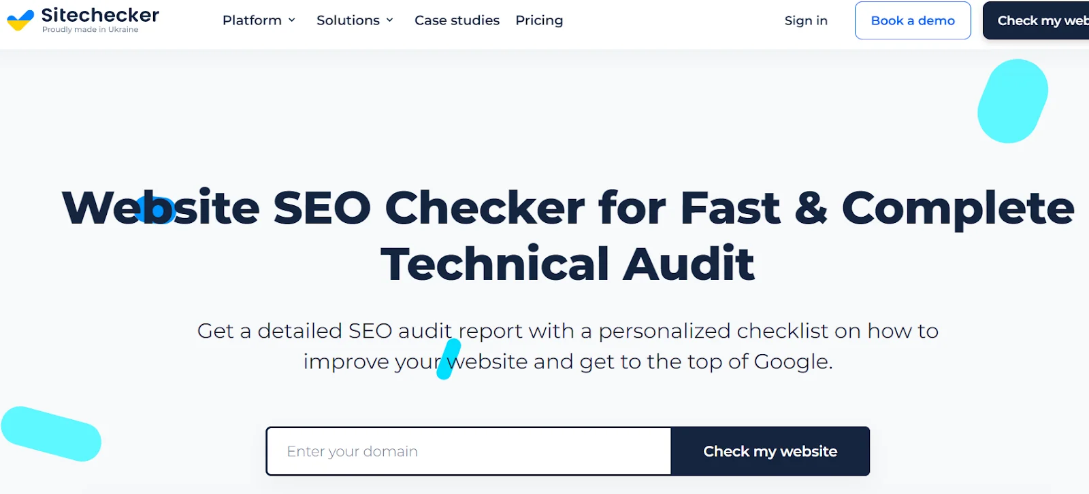Screen dimensions: 1089x494
Task: Expand the chevron arrow beside Solutions
Action: pyautogui.click(x=390, y=20)
